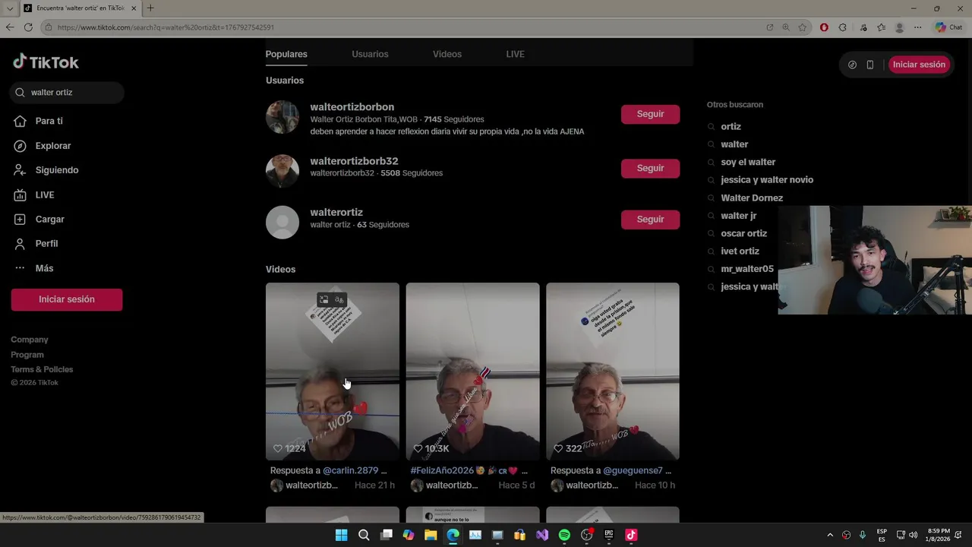Reload the page in browser
Image resolution: width=972 pixels, height=547 pixels.
point(28,27)
